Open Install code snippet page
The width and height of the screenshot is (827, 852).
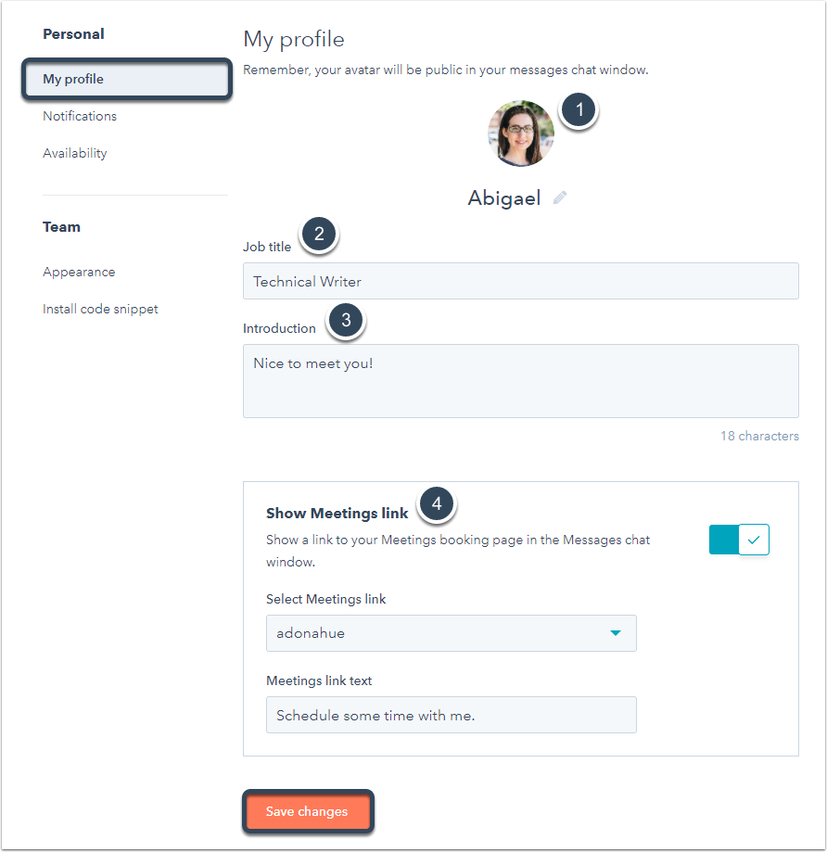[100, 309]
